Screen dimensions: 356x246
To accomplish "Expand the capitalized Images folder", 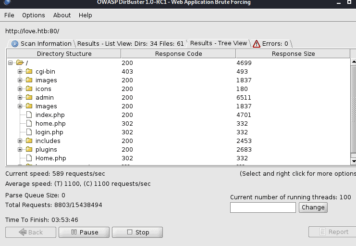I will [x=20, y=106].
